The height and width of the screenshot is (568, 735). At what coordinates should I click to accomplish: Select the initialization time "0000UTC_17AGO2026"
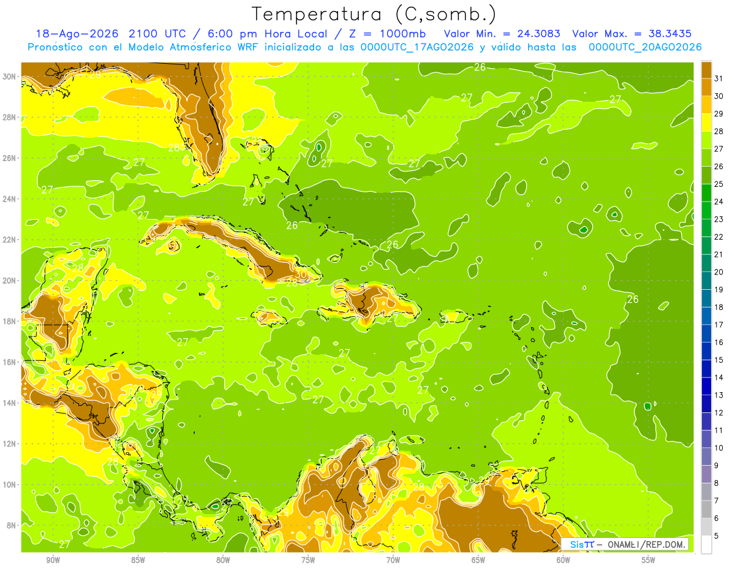coord(417,47)
